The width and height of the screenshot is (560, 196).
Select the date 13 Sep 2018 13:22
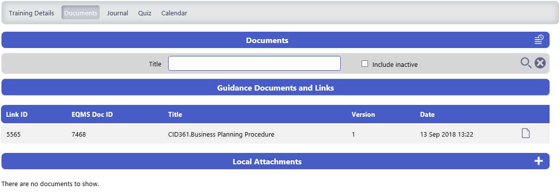pos(446,134)
